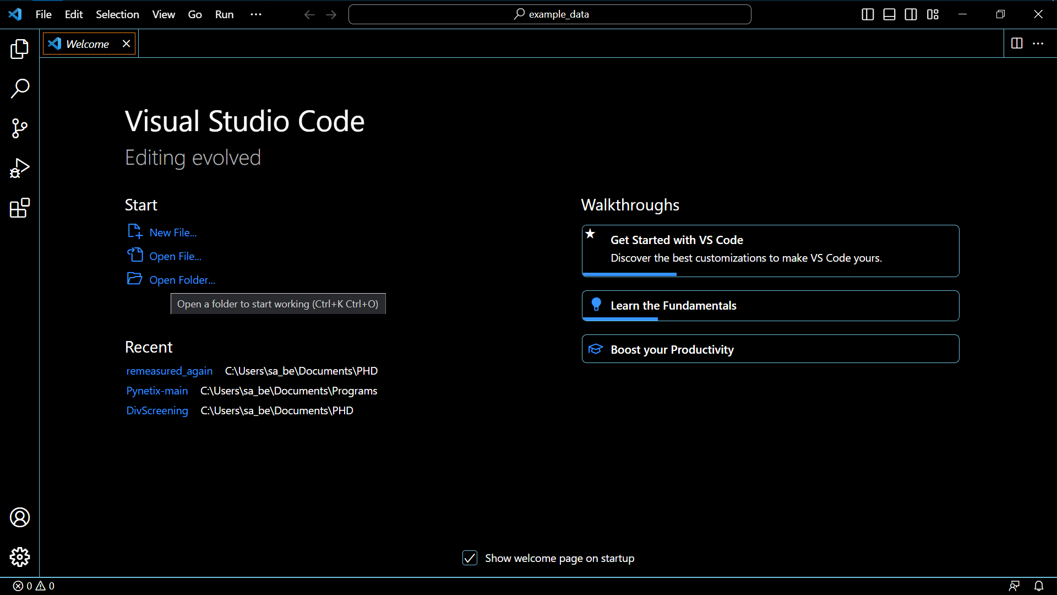Expand the hidden menu bar items ellipsis
The width and height of the screenshot is (1057, 595).
click(x=256, y=14)
